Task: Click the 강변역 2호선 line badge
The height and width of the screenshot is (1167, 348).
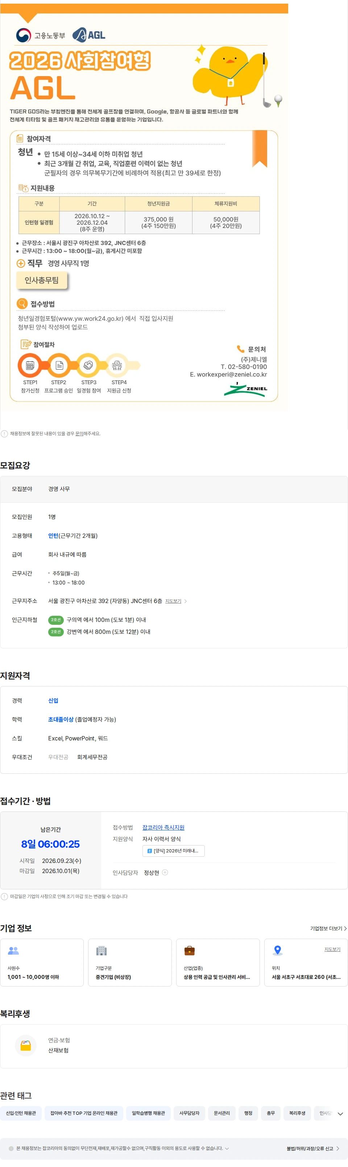Action: [56, 631]
